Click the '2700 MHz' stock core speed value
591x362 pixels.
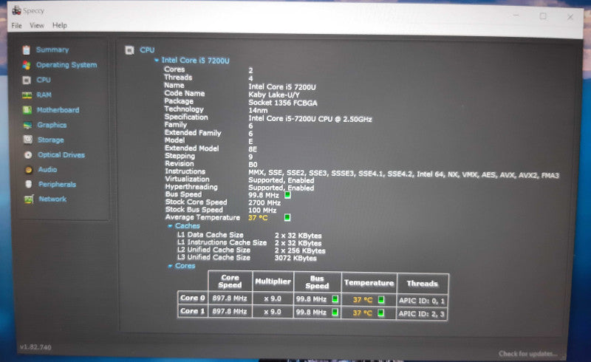tap(264, 203)
